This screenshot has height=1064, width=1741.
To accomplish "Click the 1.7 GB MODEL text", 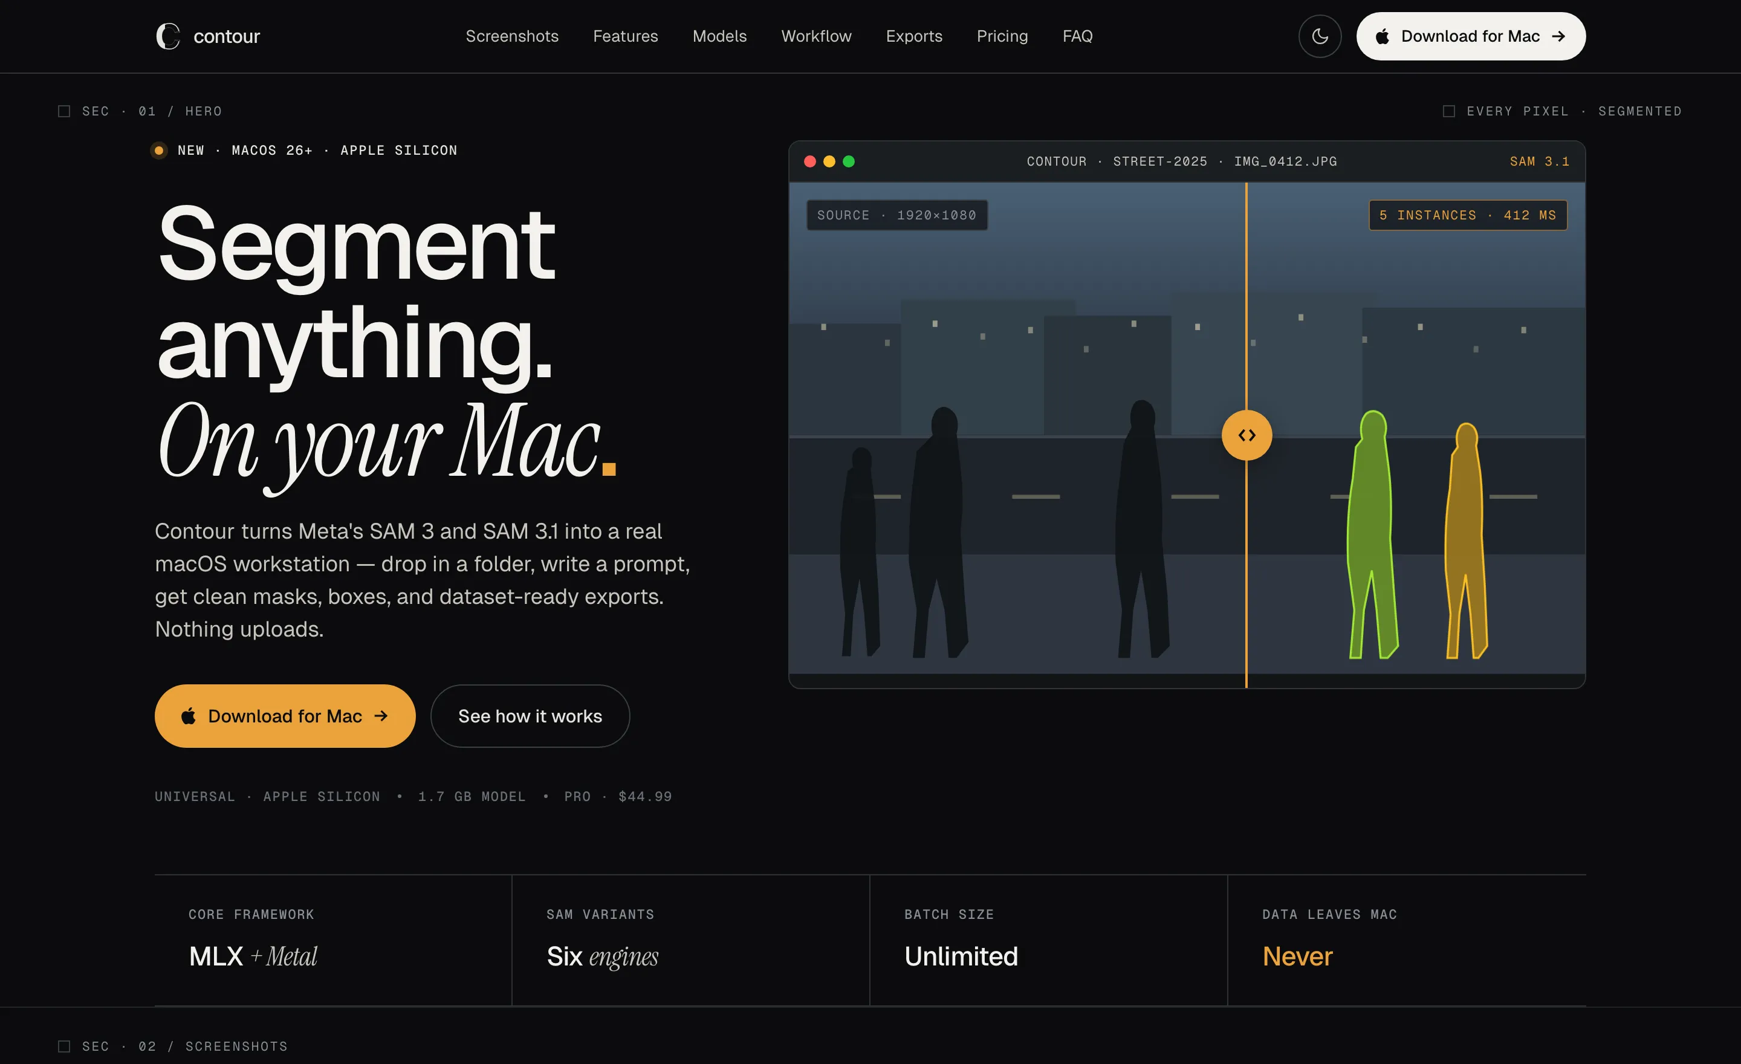I will tap(472, 796).
